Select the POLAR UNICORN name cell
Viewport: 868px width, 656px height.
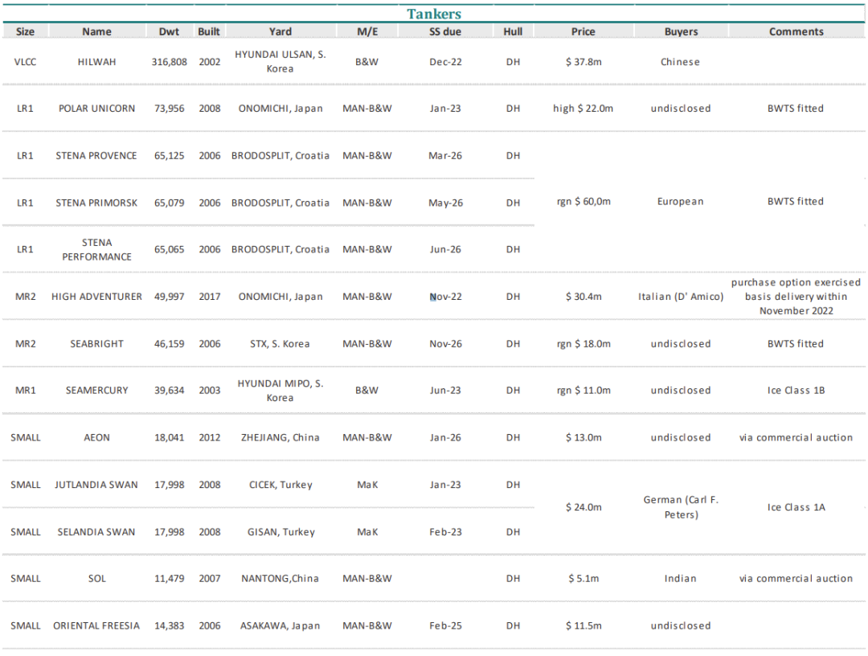click(96, 109)
